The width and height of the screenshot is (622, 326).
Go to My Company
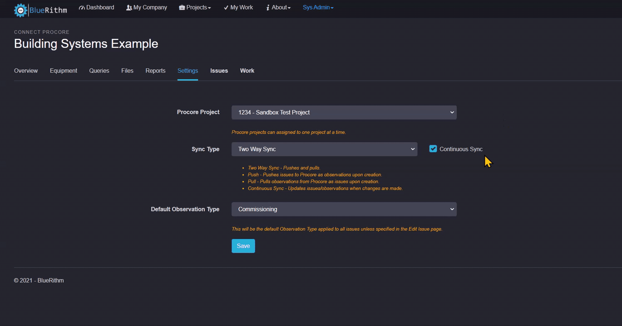pos(147,7)
